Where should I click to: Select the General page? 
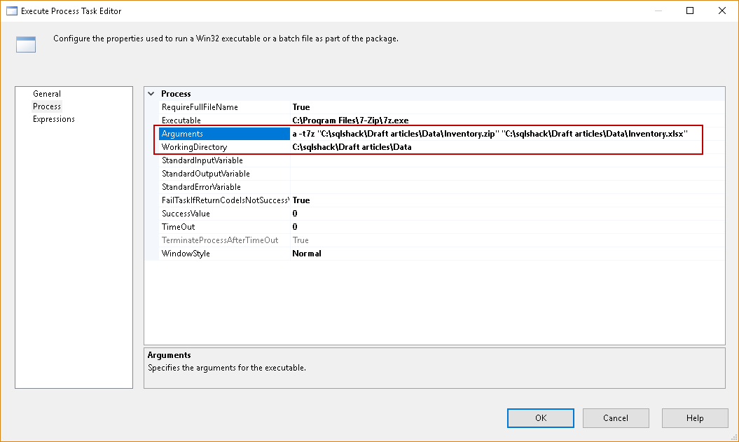pyautogui.click(x=47, y=94)
